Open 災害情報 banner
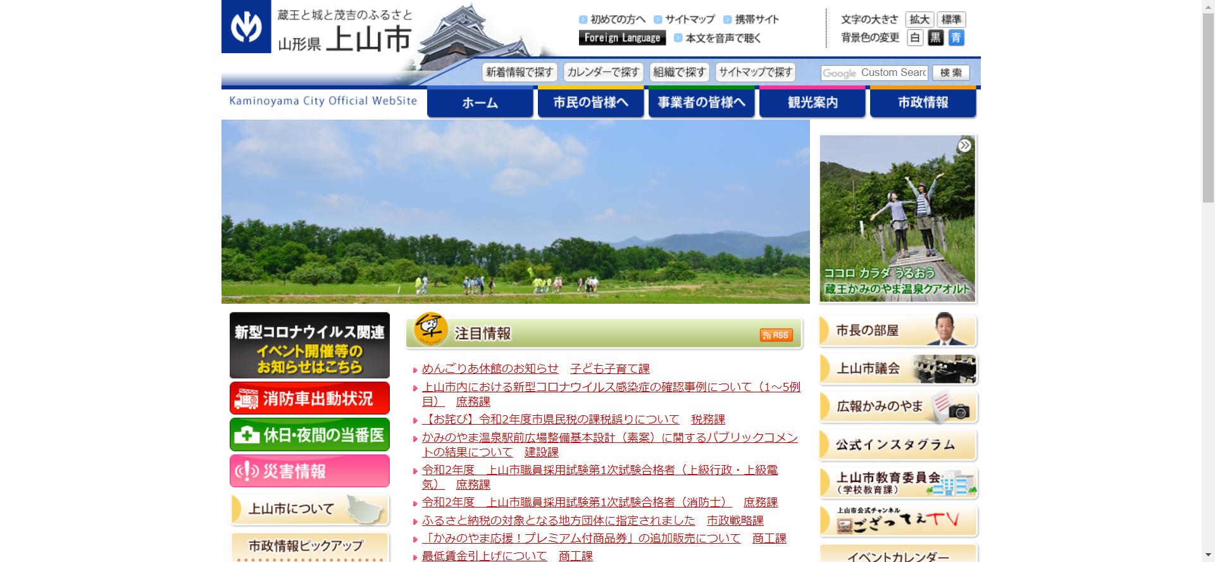The height and width of the screenshot is (562, 1215). coord(309,471)
